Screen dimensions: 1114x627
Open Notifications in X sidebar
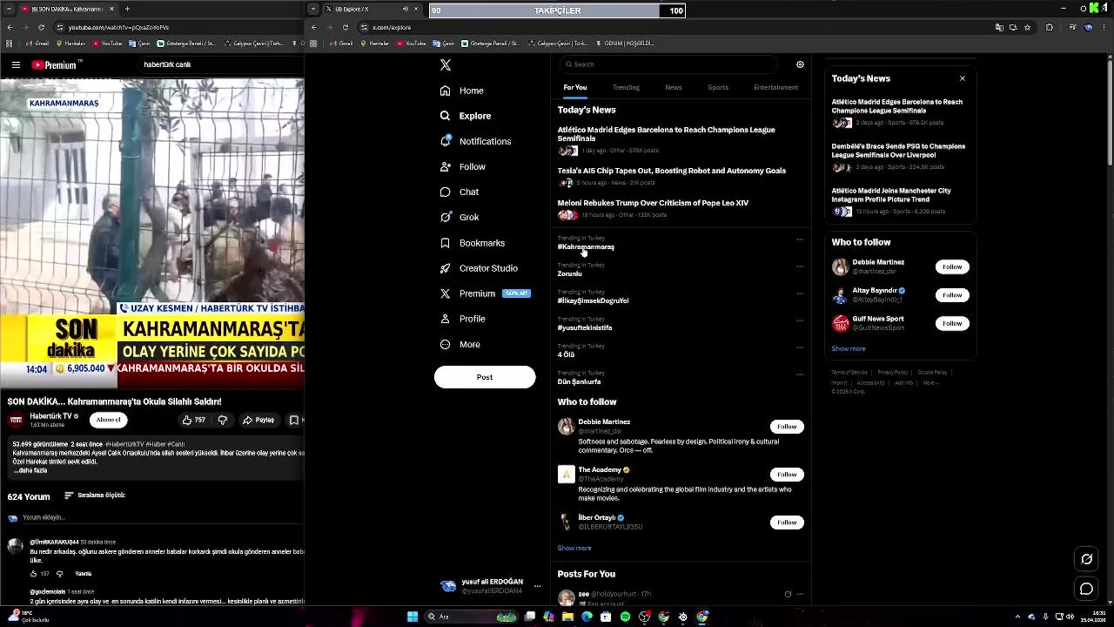[x=475, y=141]
